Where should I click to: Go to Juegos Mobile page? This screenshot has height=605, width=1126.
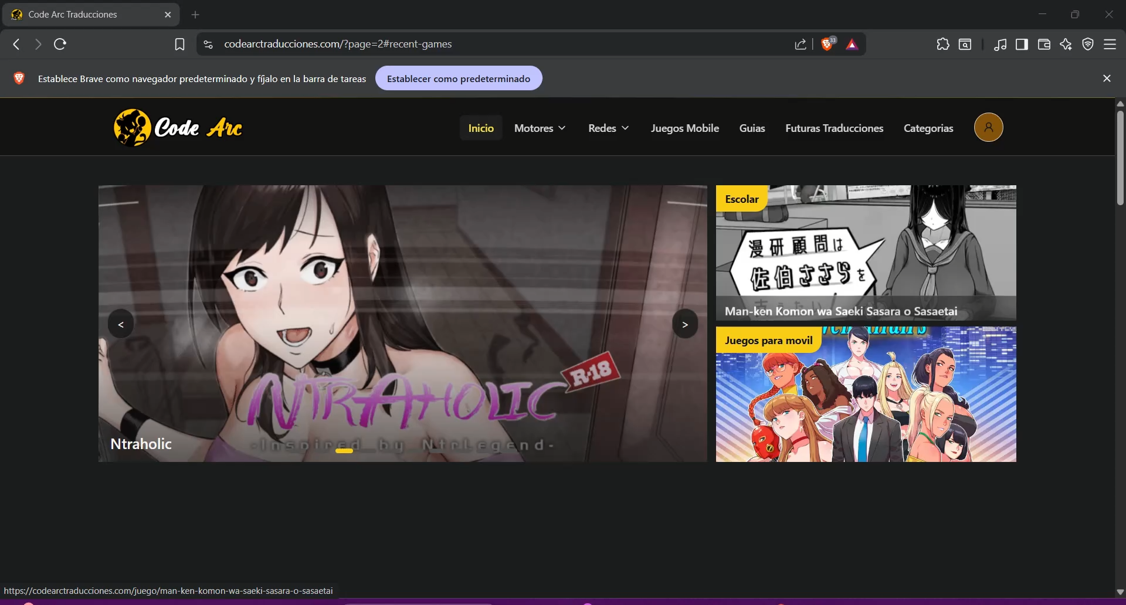tap(684, 128)
